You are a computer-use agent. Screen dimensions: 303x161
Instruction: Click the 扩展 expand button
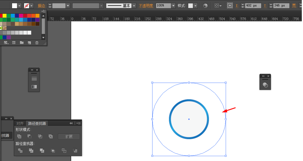click(69, 137)
